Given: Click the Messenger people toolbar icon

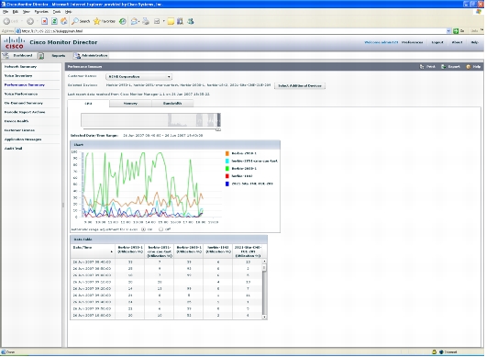Looking at the screenshot, I should coord(191,21).
